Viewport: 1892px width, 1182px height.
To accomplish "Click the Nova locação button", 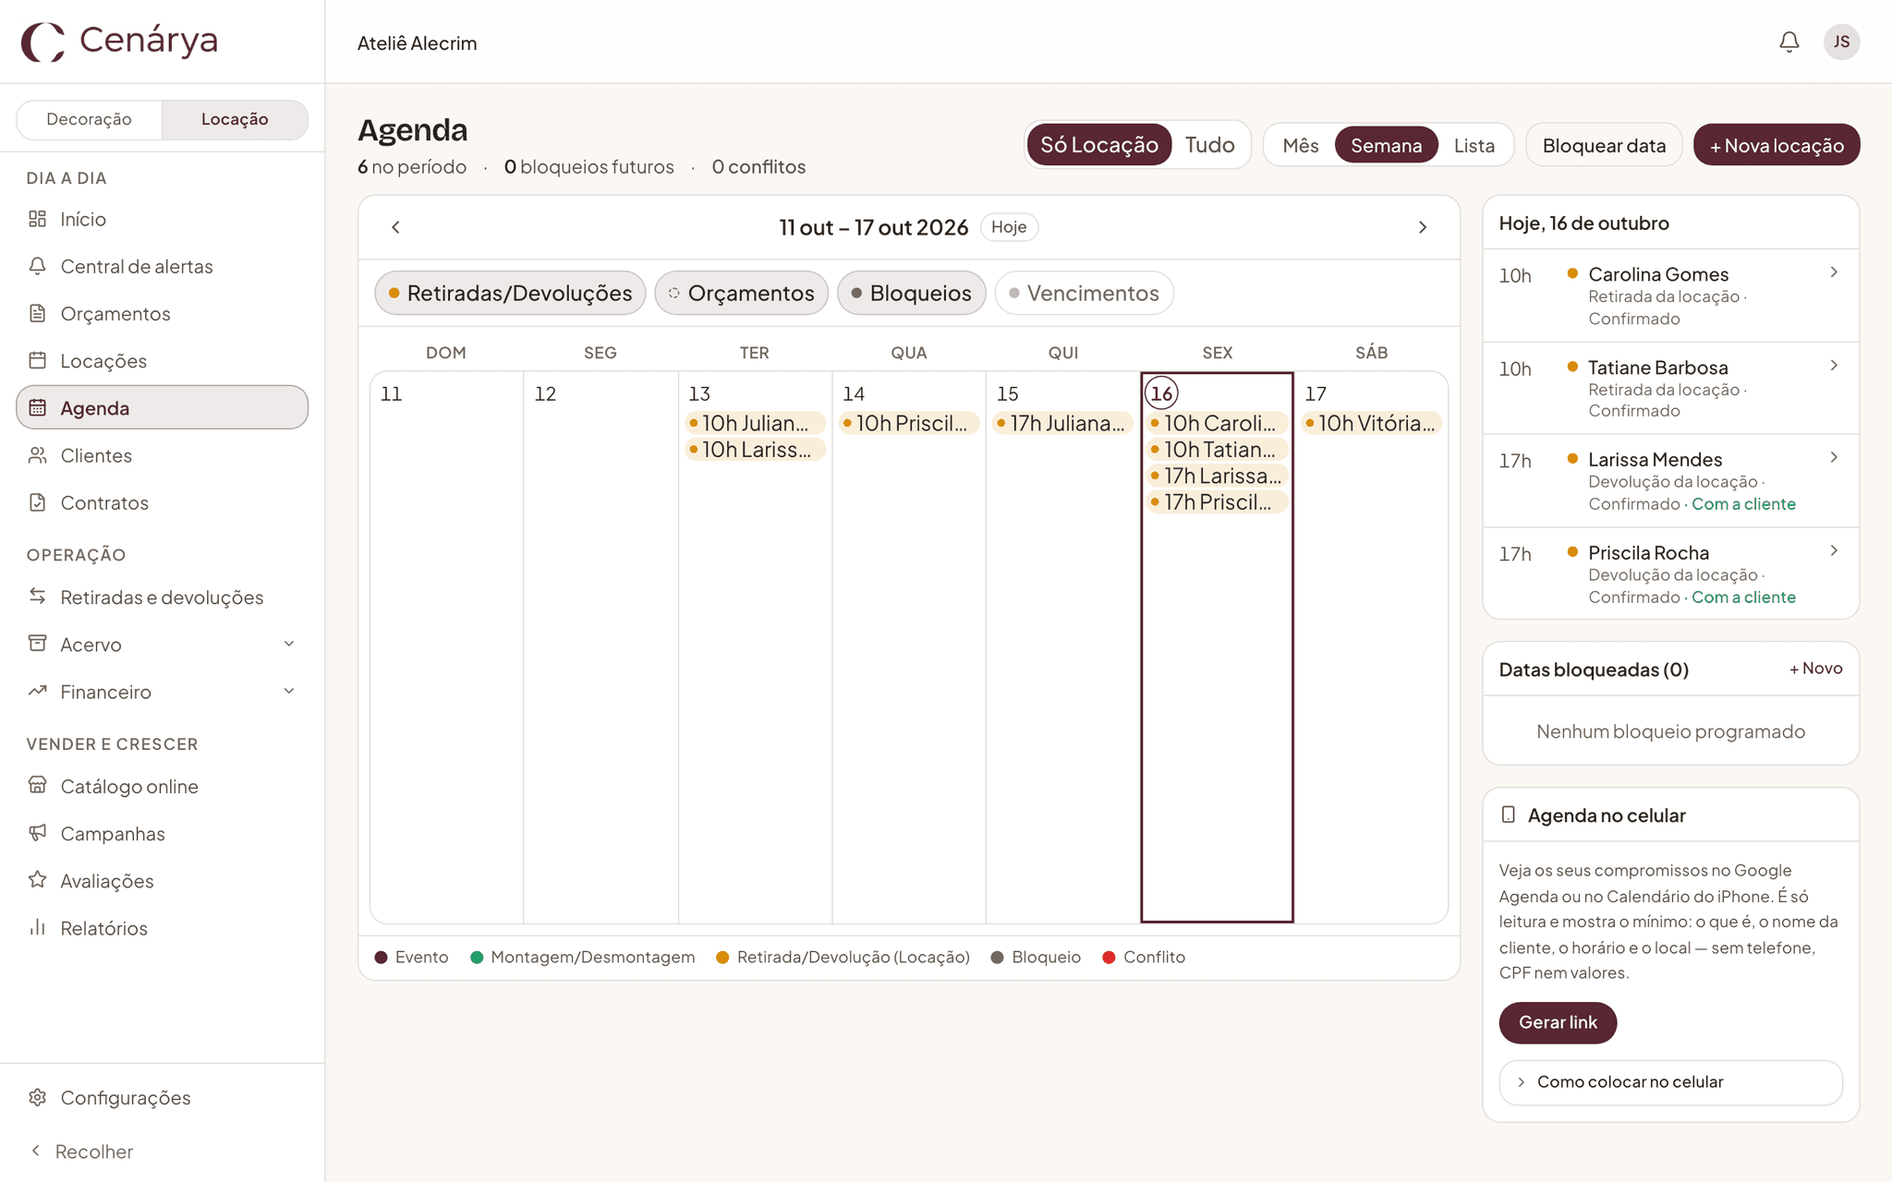I will coord(1776,145).
